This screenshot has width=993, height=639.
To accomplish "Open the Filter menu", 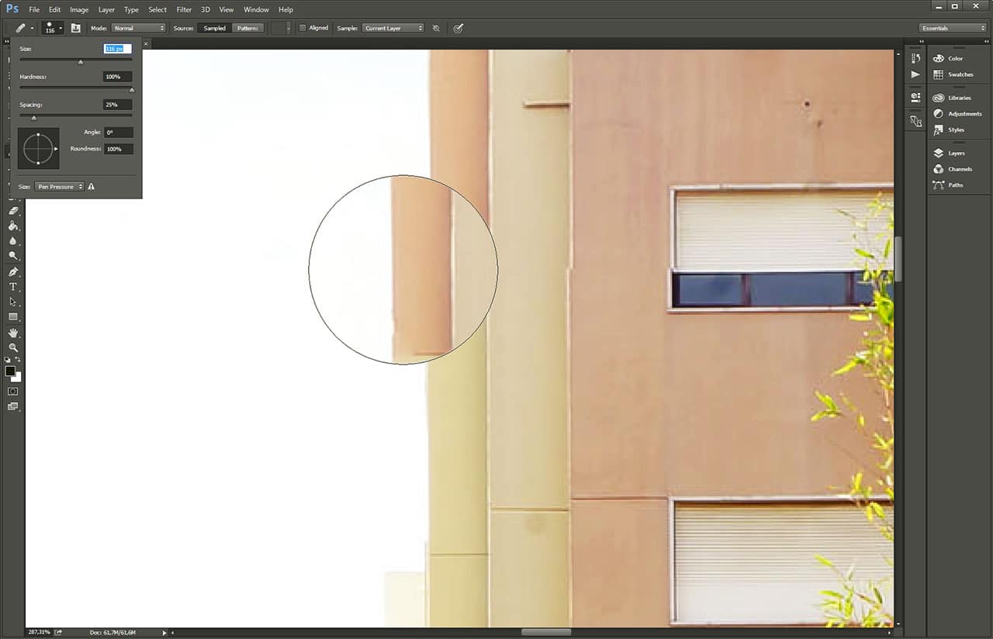I will [184, 10].
